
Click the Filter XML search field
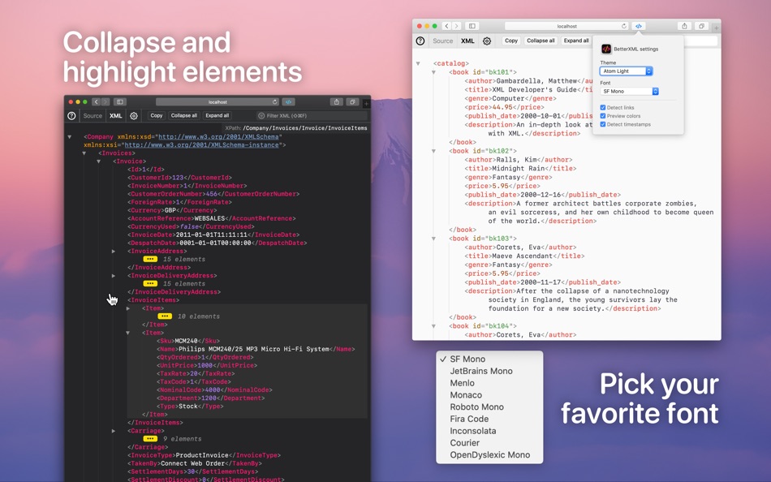(x=311, y=115)
